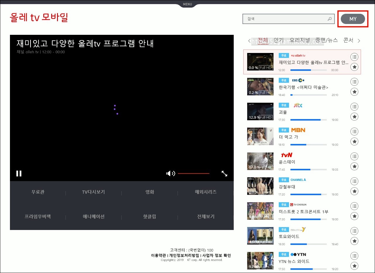Show more categories with right chevron
375x273 pixels.
[x=359, y=41]
